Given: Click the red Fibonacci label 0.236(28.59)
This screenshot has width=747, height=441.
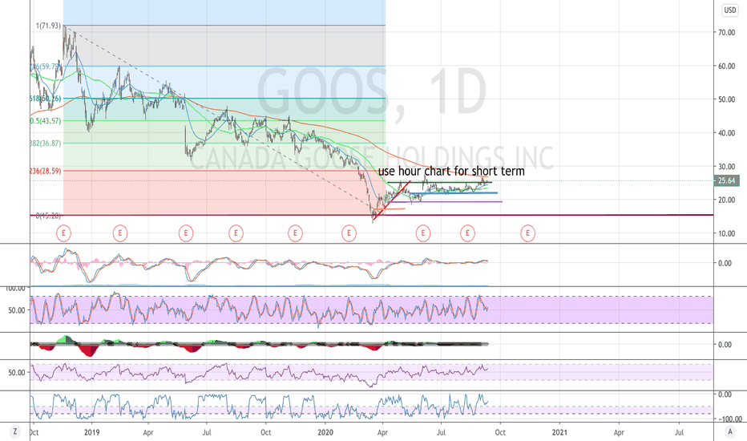Looking at the screenshot, I should click(46, 171).
